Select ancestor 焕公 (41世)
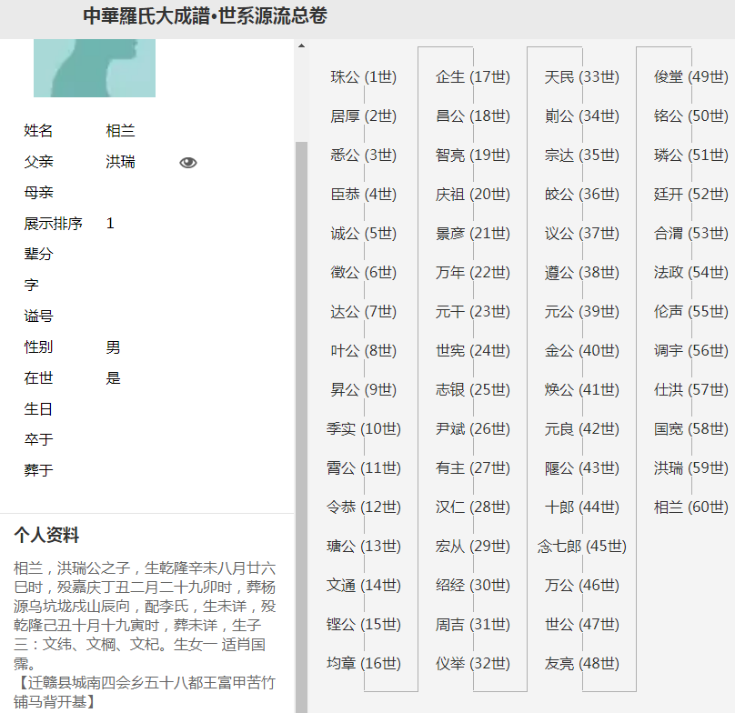The width and height of the screenshot is (735, 713). tap(581, 389)
